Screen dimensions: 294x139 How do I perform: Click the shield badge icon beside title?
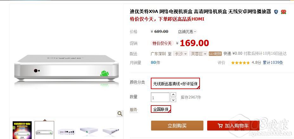[x=276, y=12]
